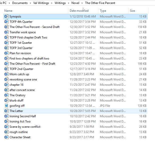The image size is (155, 141).
Task: Sort by Date modified column
Action: 79,11
